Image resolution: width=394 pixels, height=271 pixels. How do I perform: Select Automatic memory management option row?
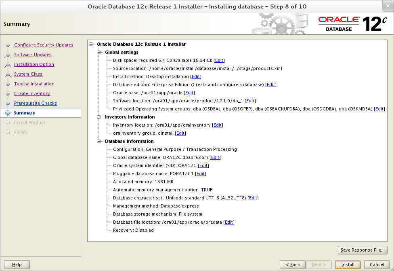(163, 190)
